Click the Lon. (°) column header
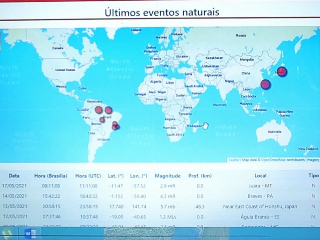The image size is (320, 240). [139, 176]
